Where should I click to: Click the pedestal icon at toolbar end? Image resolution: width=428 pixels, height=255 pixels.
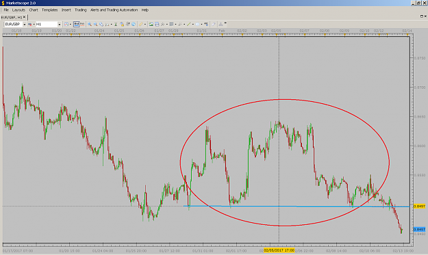coord(221,24)
